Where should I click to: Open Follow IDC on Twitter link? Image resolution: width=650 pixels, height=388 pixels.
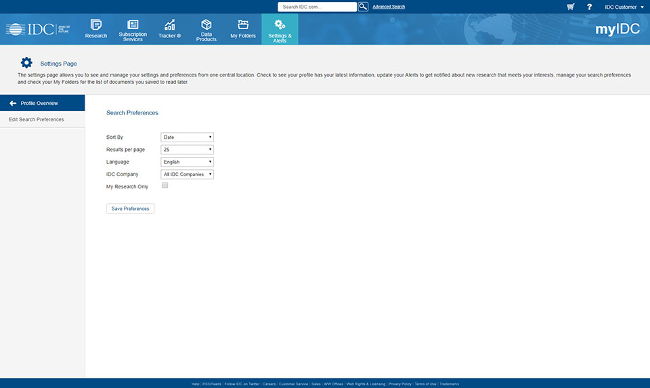tap(242, 384)
